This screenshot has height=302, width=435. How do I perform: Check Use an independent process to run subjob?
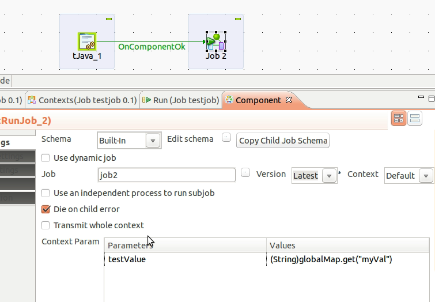[46, 193]
